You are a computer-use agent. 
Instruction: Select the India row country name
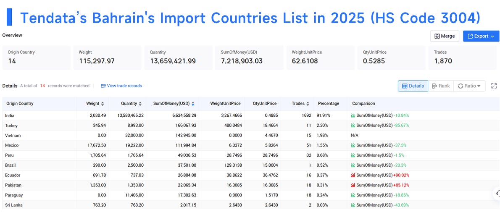point(10,115)
